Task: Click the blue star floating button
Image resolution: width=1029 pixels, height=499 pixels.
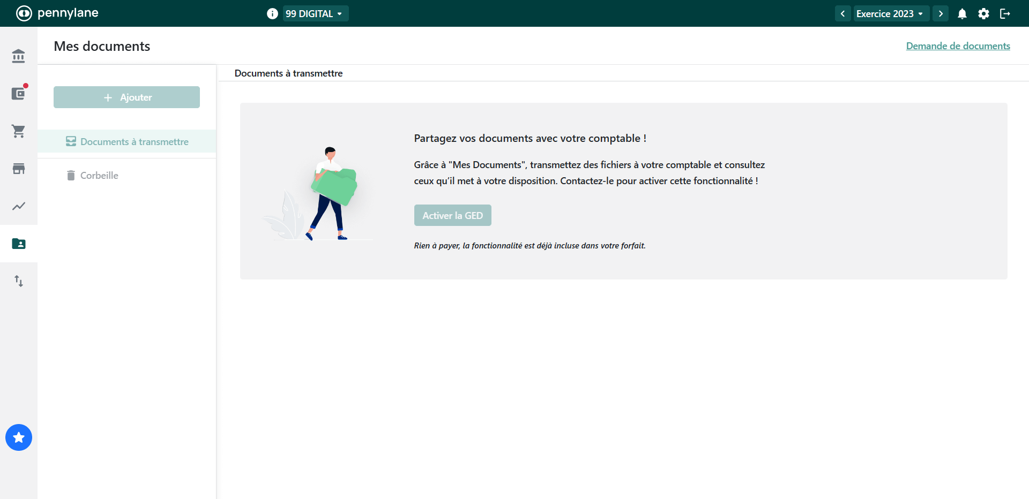Action: pyautogui.click(x=19, y=437)
